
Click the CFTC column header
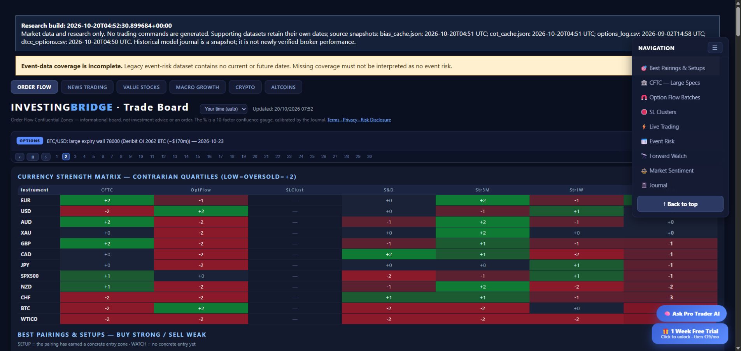107,190
